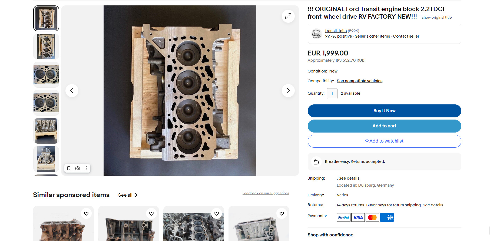This screenshot has height=241, width=490.
Task: Click the returns arrow icon
Action: point(316,162)
